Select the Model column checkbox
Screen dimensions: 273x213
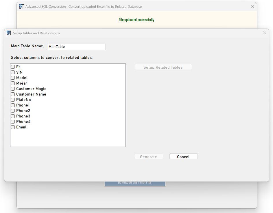point(13,78)
